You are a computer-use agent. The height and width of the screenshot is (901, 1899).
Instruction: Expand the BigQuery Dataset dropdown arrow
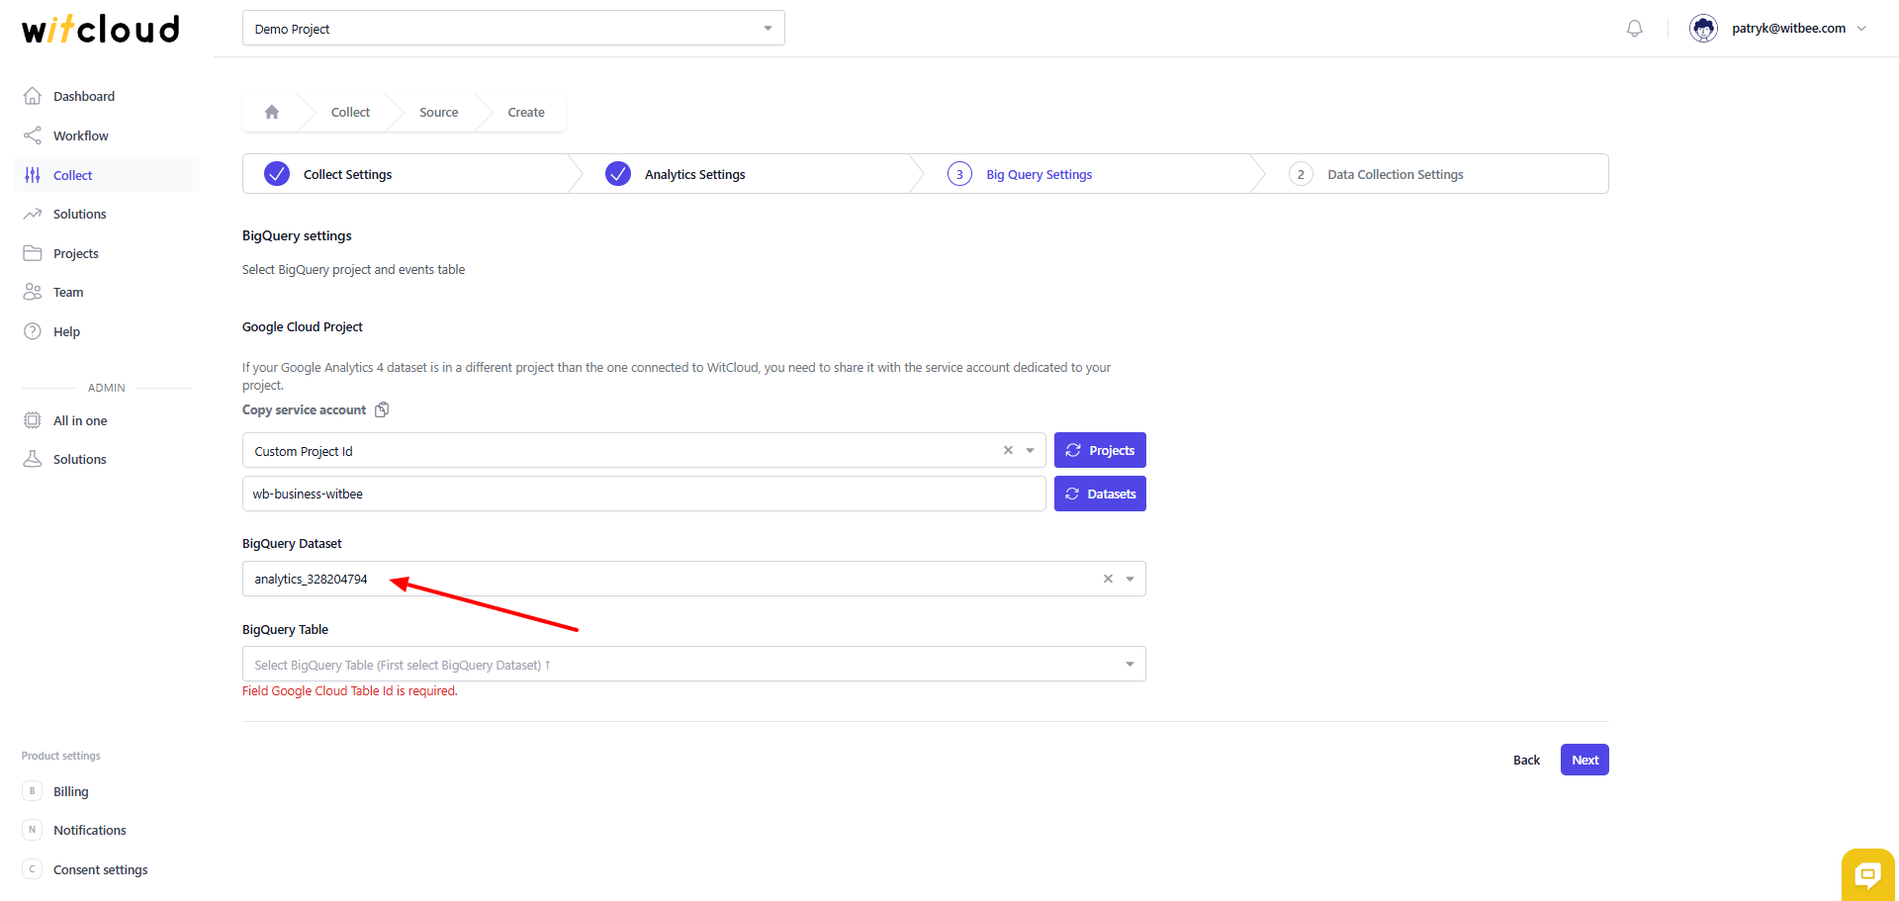click(x=1130, y=579)
